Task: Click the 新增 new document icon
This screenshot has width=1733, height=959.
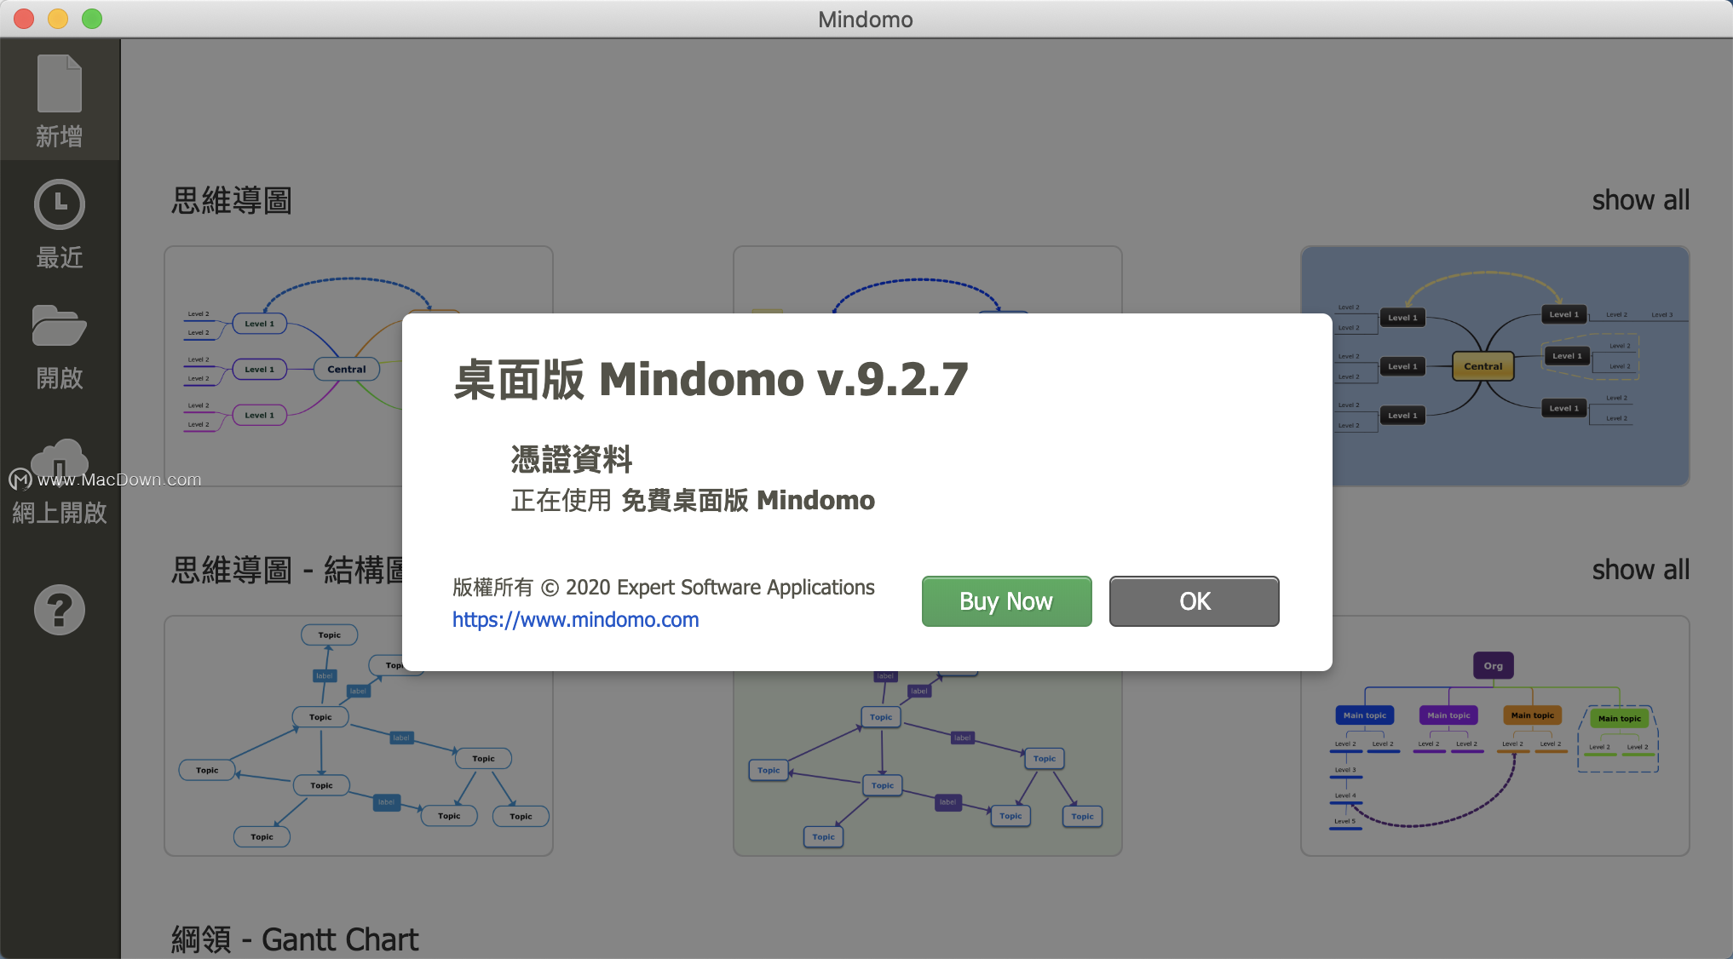Action: pos(60,83)
